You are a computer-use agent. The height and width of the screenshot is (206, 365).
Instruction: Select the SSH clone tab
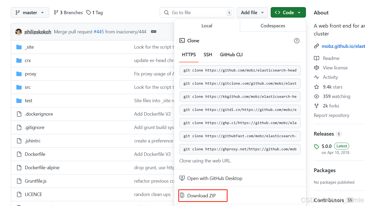pos(208,55)
